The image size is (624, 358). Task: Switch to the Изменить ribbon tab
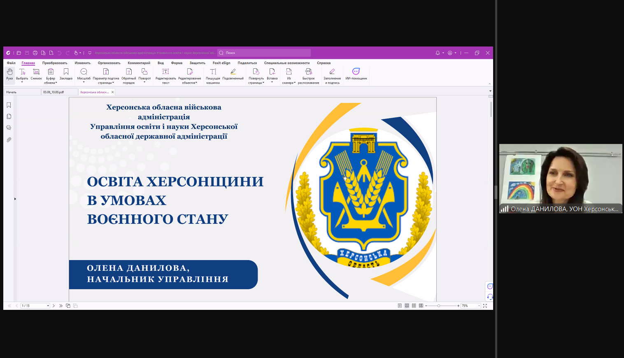[x=82, y=63]
